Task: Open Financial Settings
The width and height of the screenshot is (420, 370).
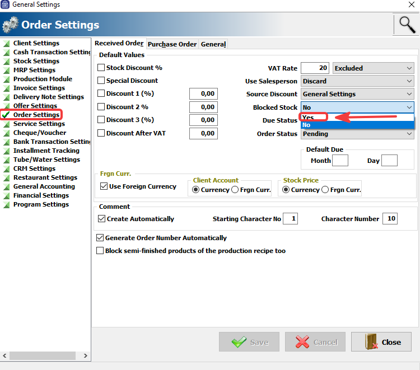Action: 41,195
